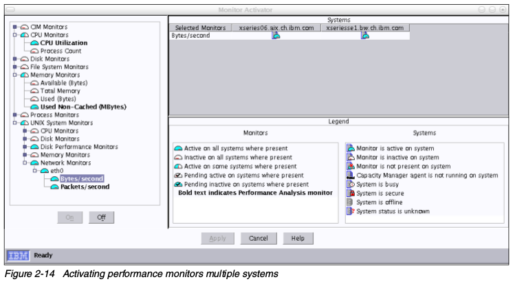Expand the Disk Monitors node
The height and width of the screenshot is (286, 513).
pos(14,58)
